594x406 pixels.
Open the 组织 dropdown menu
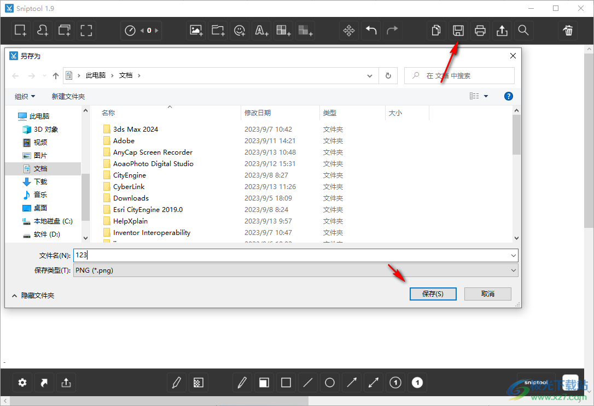24,96
